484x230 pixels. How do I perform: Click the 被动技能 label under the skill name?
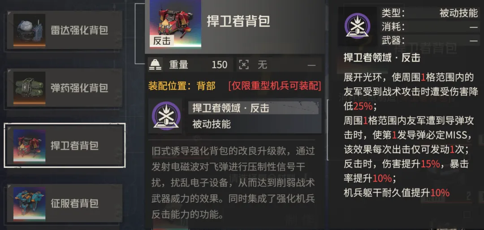[212, 124]
